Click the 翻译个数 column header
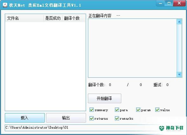 pyautogui.click(x=74, y=18)
